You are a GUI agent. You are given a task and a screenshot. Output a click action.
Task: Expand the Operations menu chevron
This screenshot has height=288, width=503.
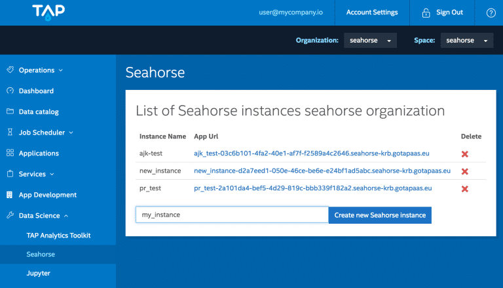click(61, 70)
